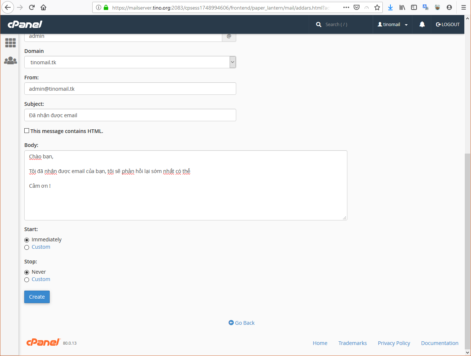Select Stop 'Never' radio button
Image resolution: width=471 pixels, height=356 pixels.
click(26, 272)
